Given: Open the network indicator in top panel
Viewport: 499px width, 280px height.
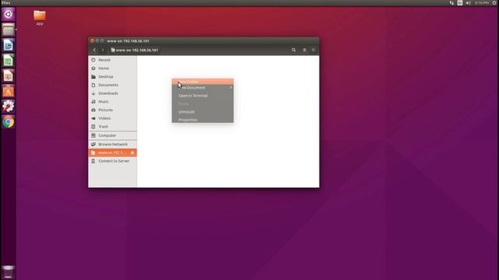Looking at the screenshot, I should [x=451, y=3].
